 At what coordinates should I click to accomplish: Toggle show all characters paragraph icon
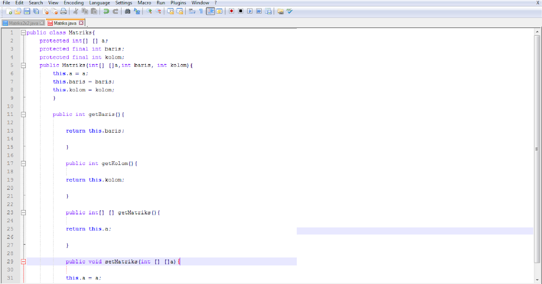click(x=201, y=11)
